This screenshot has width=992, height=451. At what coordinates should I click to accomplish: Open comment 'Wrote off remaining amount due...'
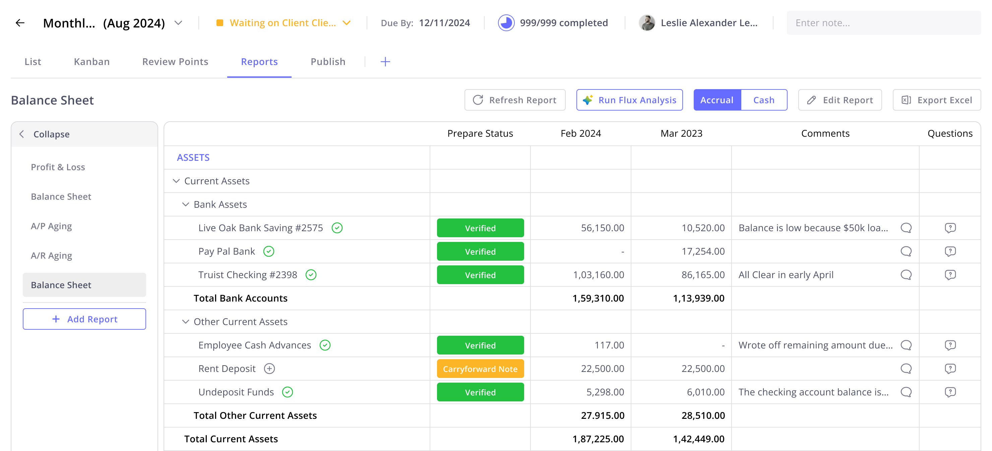click(x=815, y=345)
